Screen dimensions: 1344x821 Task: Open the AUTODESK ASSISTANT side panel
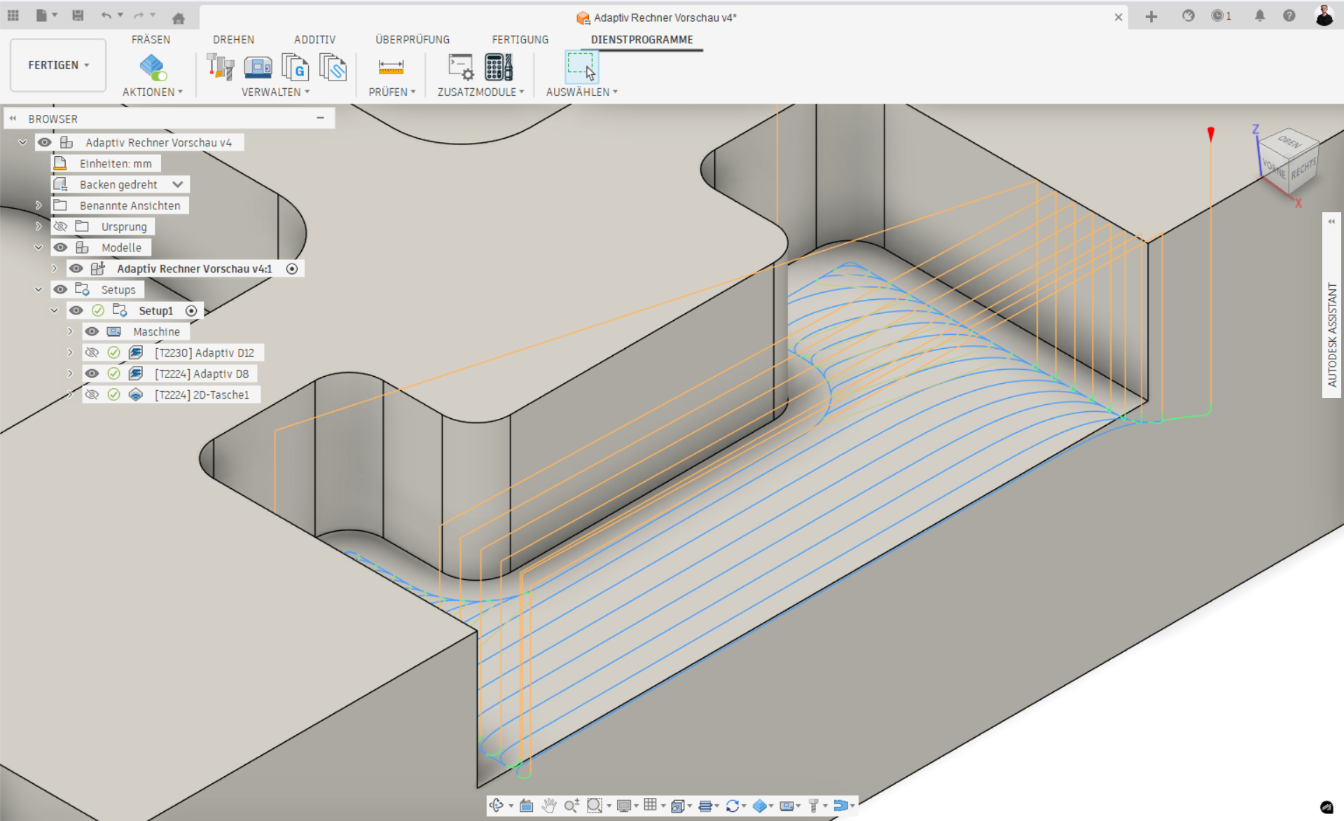(1331, 334)
